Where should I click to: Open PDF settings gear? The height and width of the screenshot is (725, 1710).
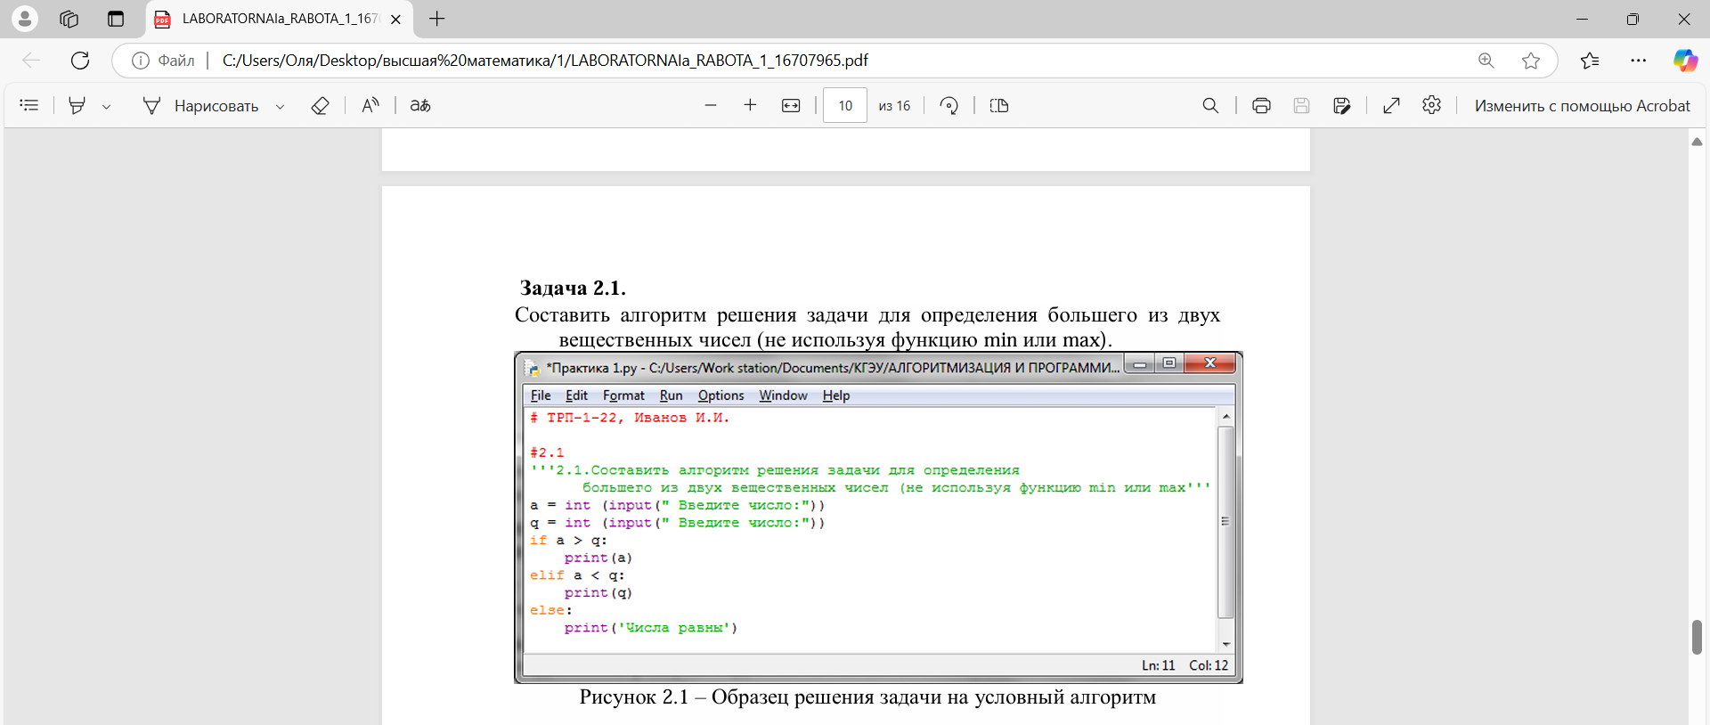(1431, 105)
